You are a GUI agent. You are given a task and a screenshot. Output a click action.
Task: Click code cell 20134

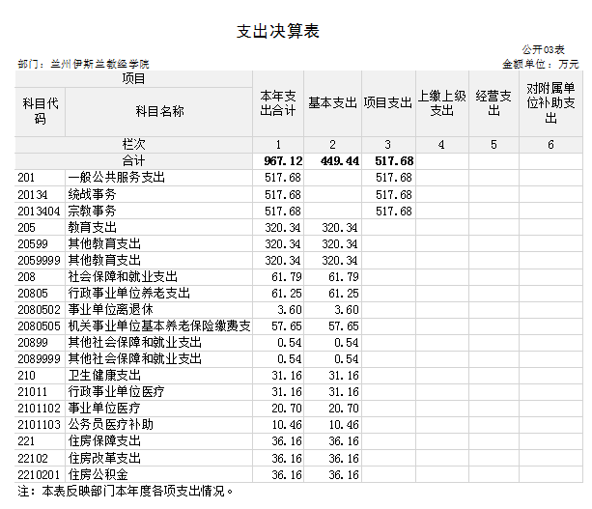click(x=33, y=194)
